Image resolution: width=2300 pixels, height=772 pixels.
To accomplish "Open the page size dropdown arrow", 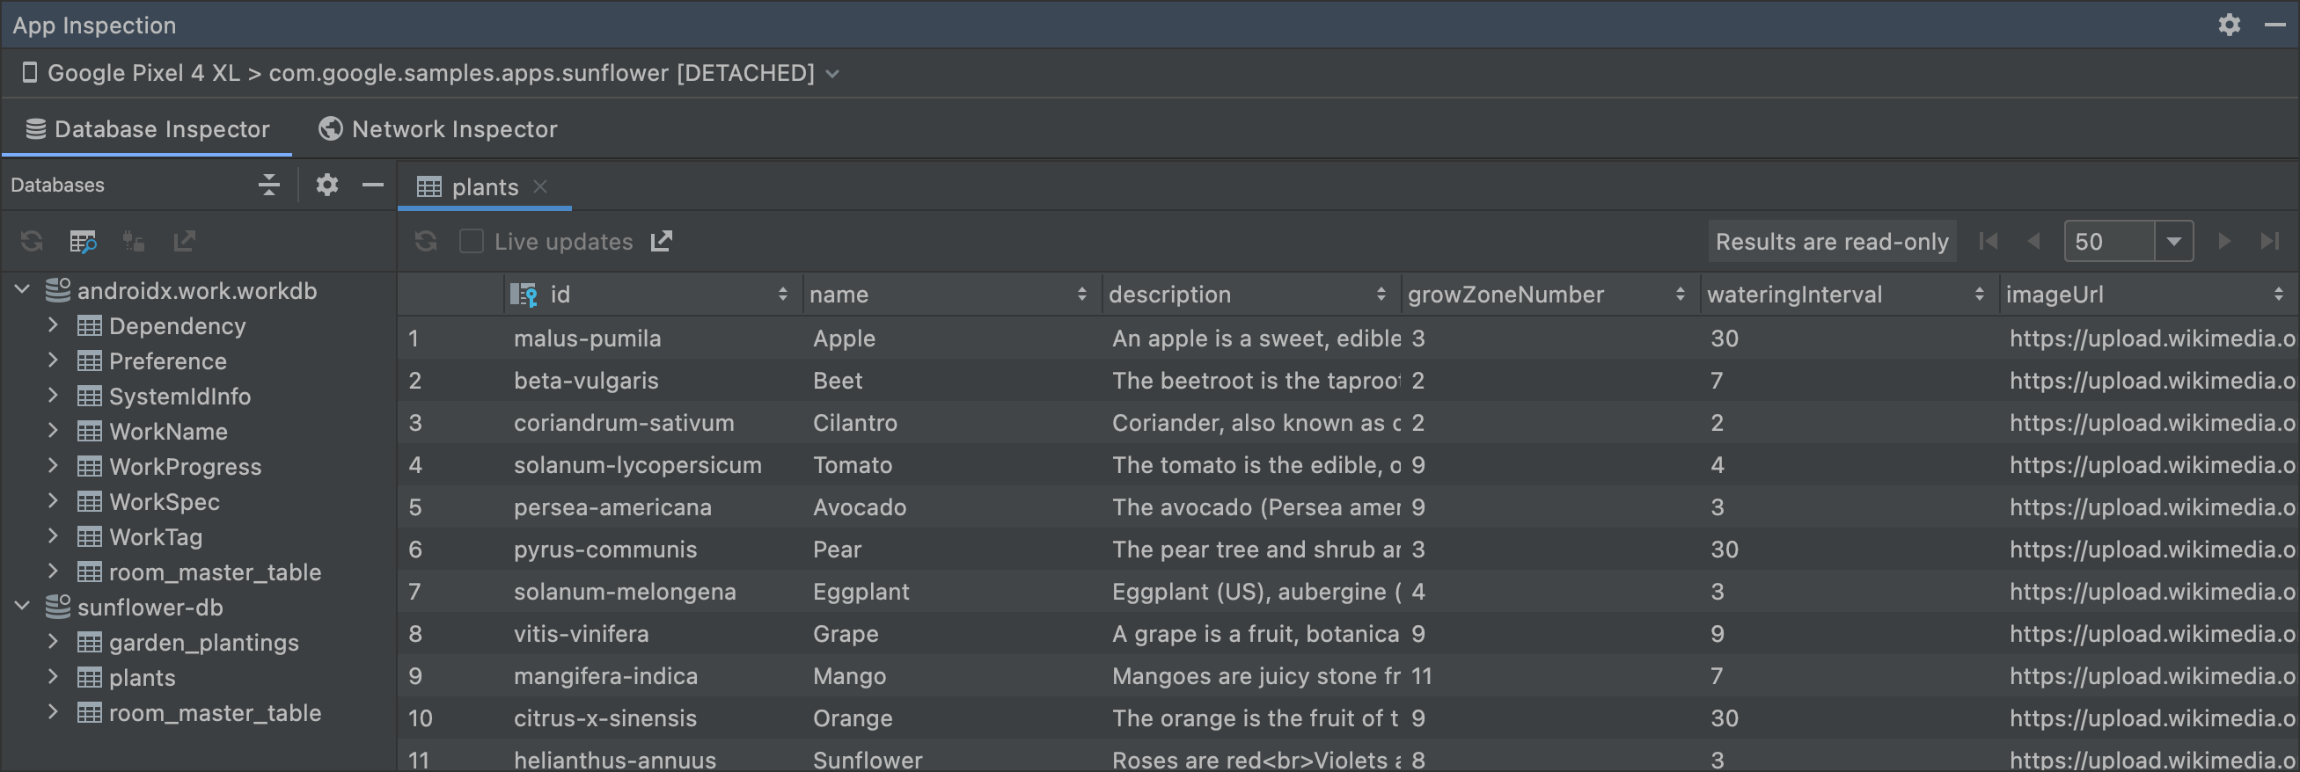I will click(x=2173, y=241).
